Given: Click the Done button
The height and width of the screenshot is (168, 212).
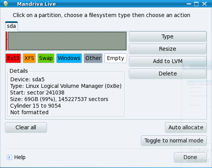Looking at the screenshot, I should (x=190, y=157).
